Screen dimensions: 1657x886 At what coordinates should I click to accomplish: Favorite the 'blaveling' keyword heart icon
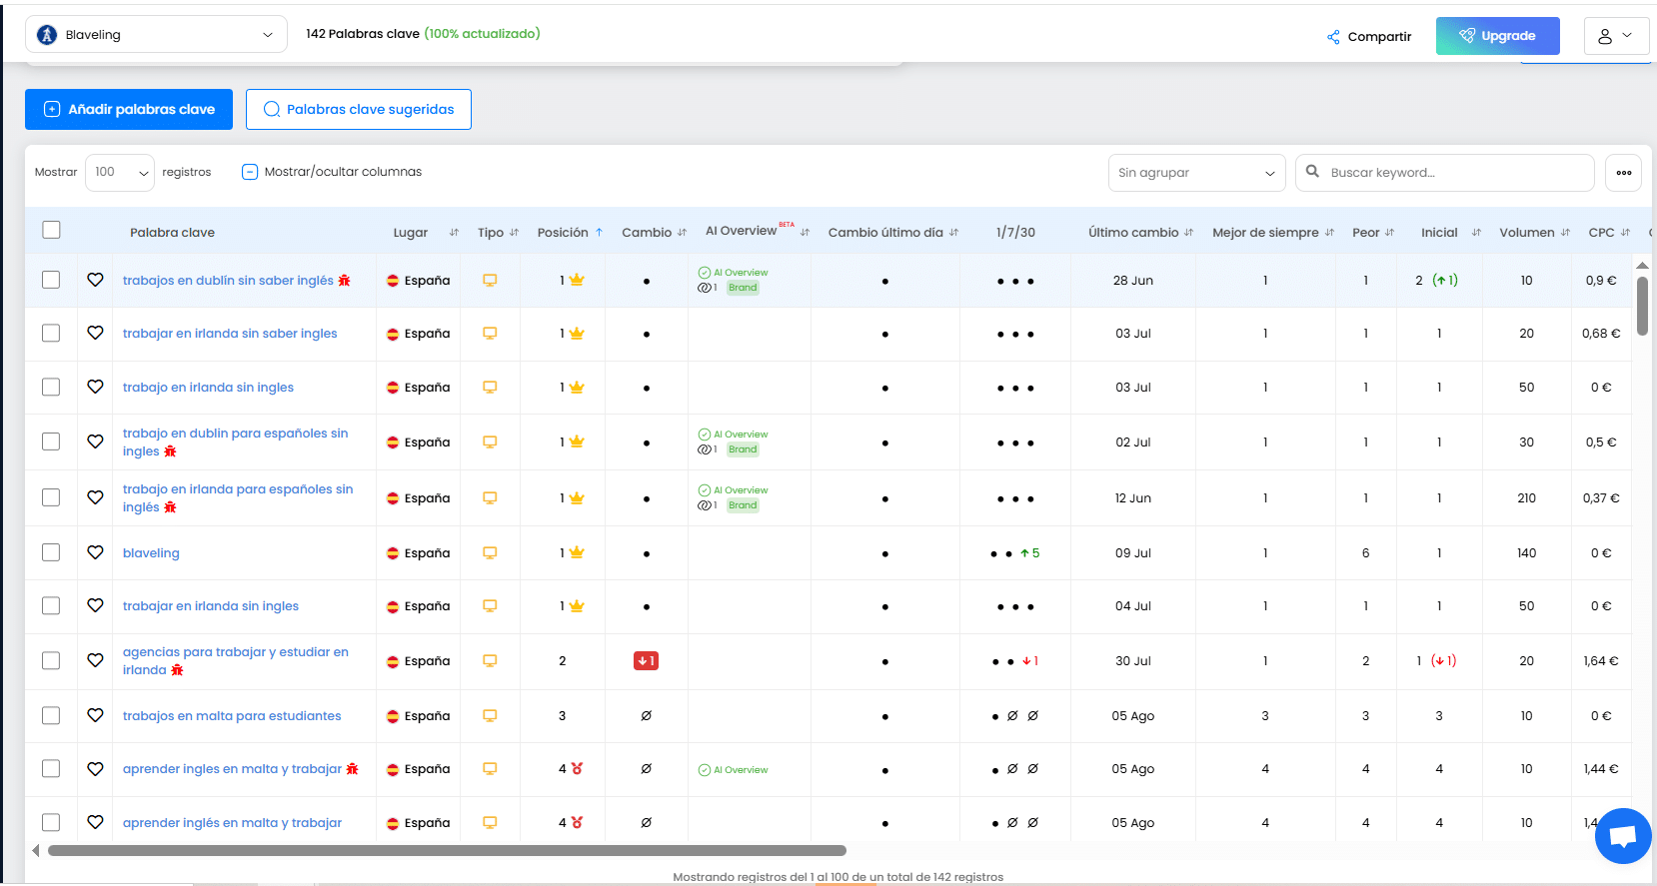[95, 552]
